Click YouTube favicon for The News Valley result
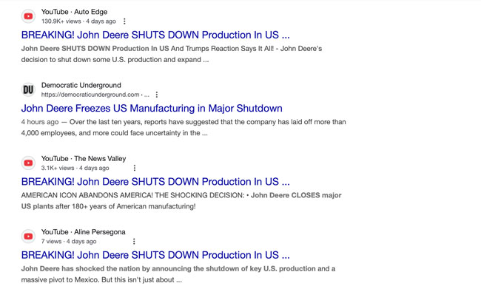Viewport: 481px width, 289px height. click(29, 163)
